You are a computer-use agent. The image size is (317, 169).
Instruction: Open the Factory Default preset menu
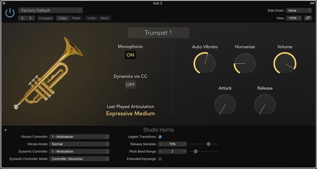pos(50,10)
